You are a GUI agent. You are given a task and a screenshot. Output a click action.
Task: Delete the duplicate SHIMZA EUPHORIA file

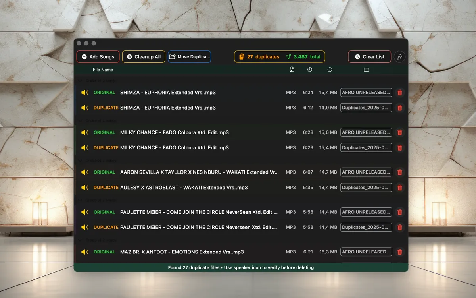[399, 108]
